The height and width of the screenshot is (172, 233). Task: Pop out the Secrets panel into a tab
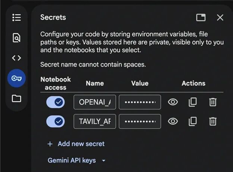tap(201, 18)
